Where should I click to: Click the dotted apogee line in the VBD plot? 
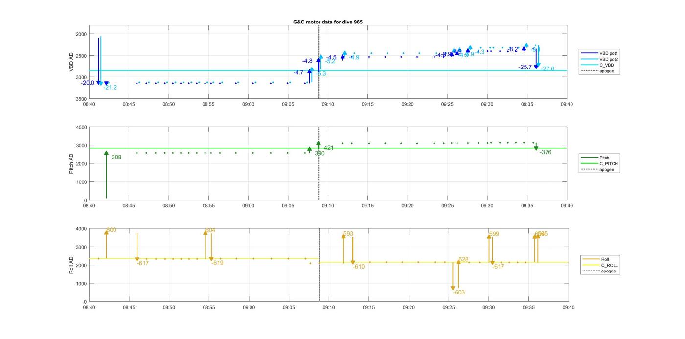tap(319, 62)
